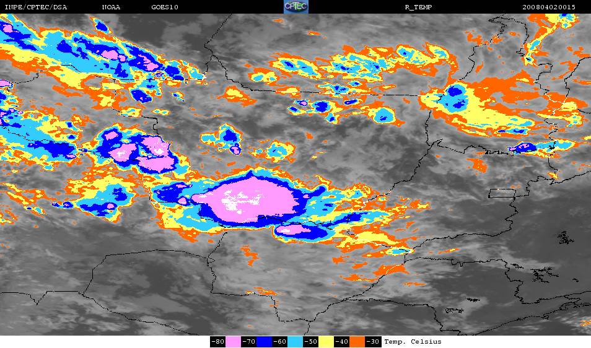Click the -70 legend value

(x=249, y=342)
